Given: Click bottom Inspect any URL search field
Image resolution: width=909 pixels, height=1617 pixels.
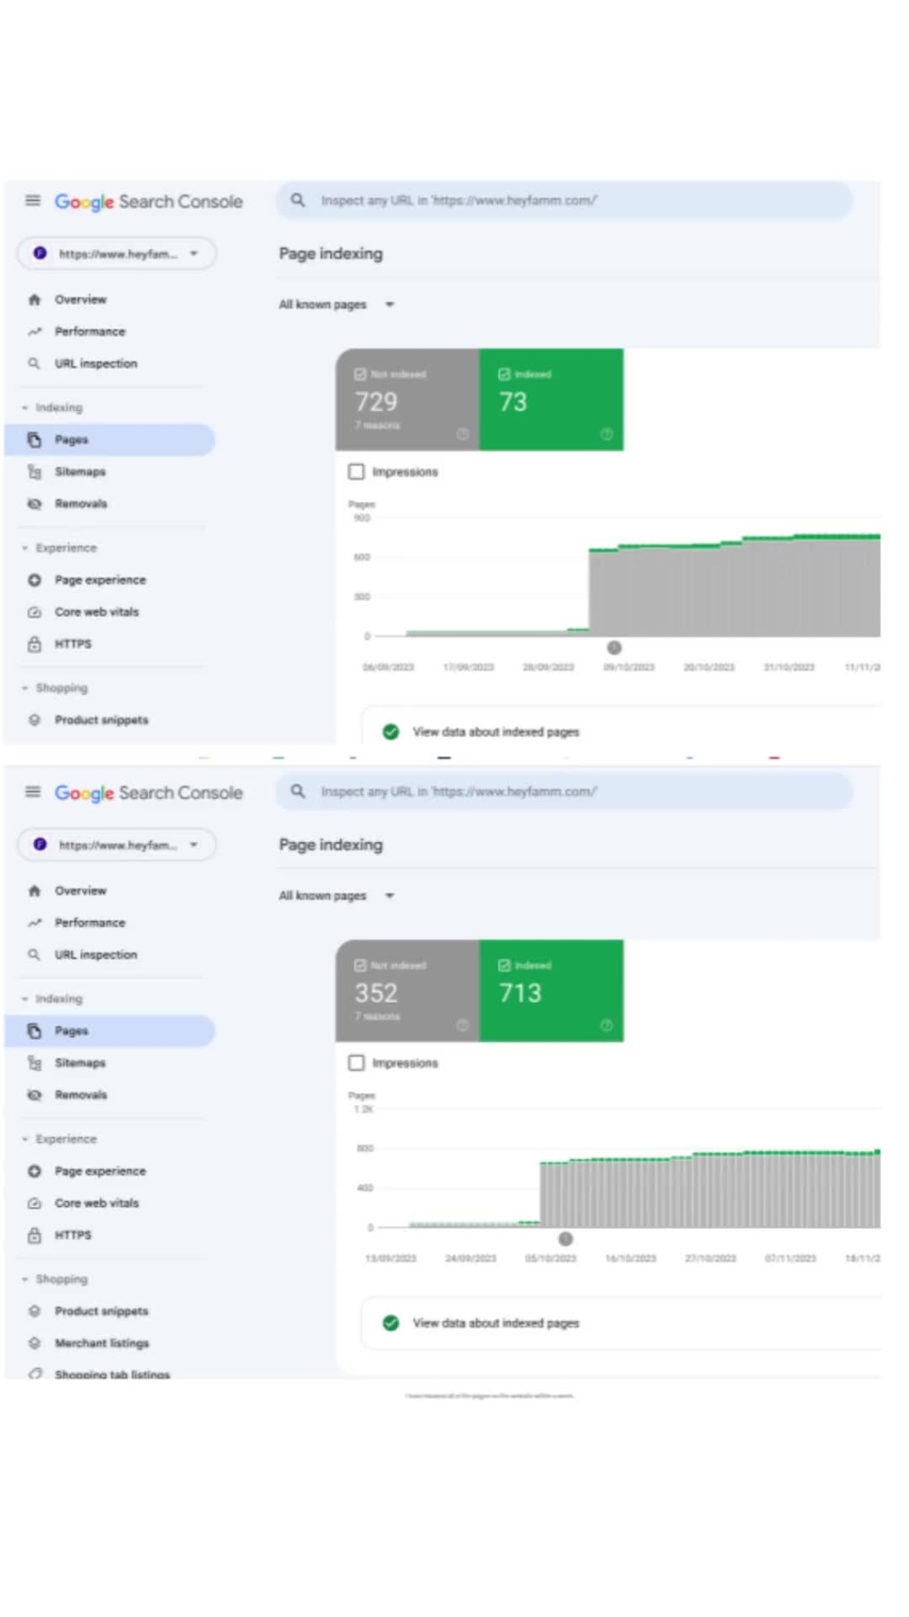Looking at the screenshot, I should (564, 791).
